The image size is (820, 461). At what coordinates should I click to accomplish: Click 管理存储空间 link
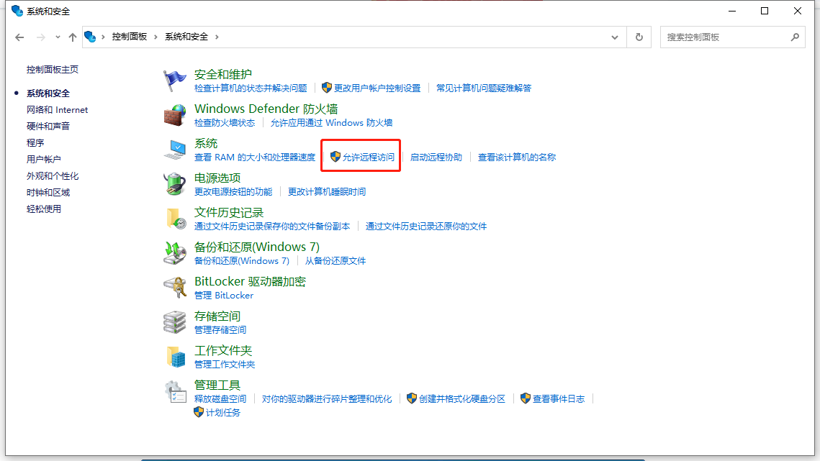(220, 330)
